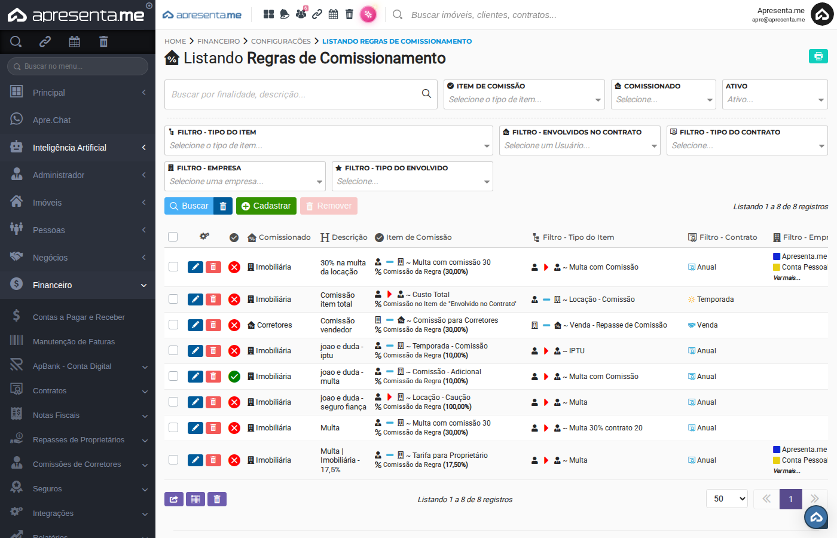Expand Inteligência Artificial sidebar menu
Screen dimensions: 837x538
click(x=78, y=148)
